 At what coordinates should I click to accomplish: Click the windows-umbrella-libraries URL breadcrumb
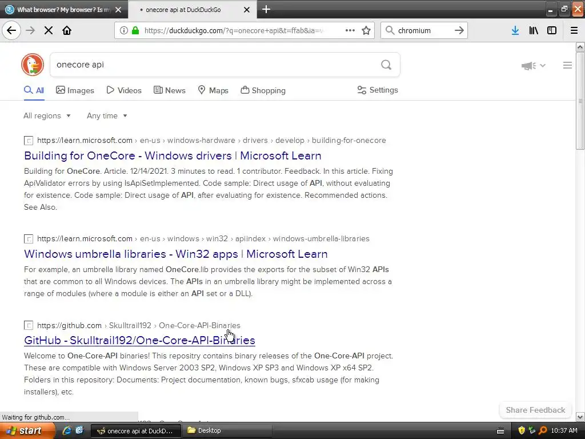[321, 239]
